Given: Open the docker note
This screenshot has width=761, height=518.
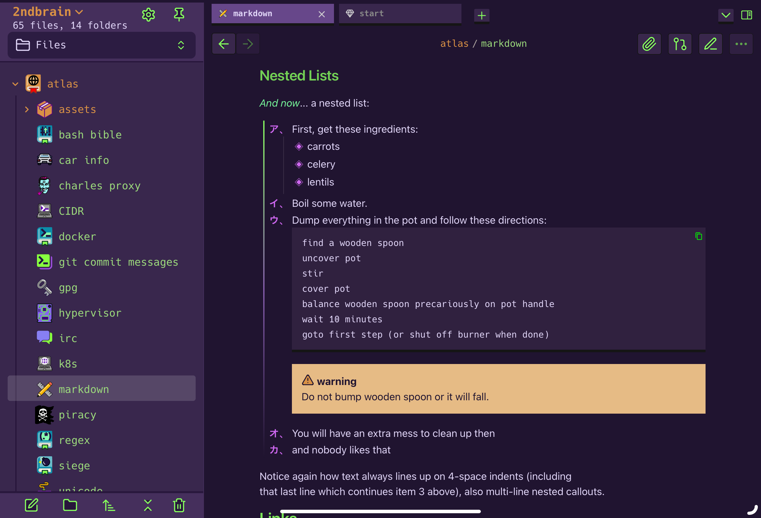Looking at the screenshot, I should click(77, 236).
